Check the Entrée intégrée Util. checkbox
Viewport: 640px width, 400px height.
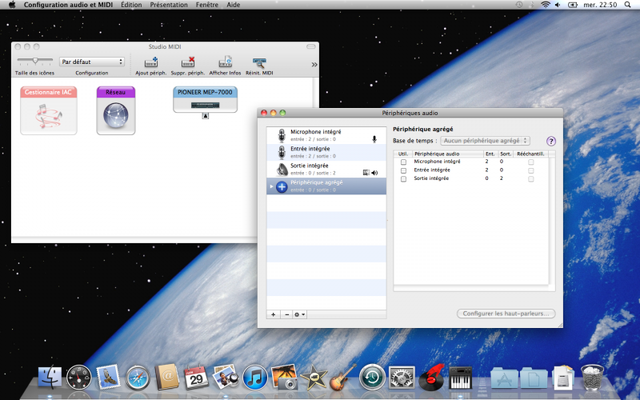pyautogui.click(x=403, y=170)
